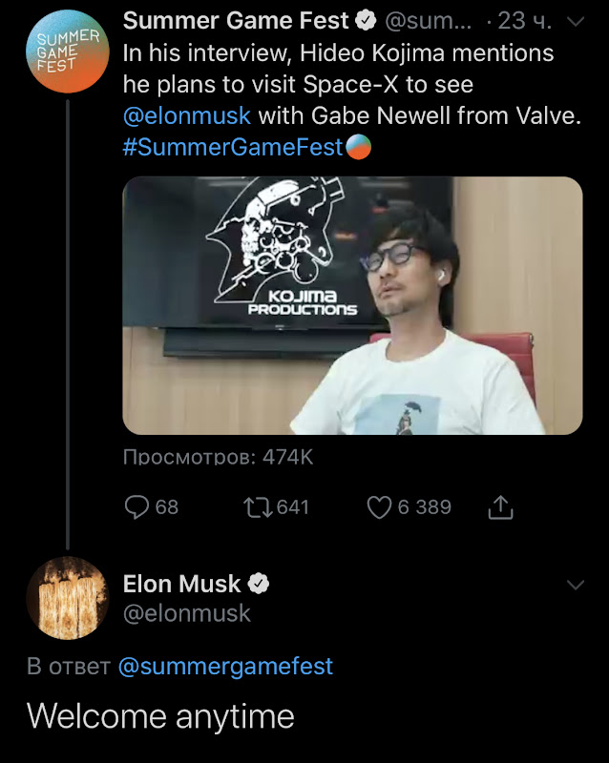The height and width of the screenshot is (763, 609).
Task: Open Elon Musk's profile picture
Action: coord(67,598)
